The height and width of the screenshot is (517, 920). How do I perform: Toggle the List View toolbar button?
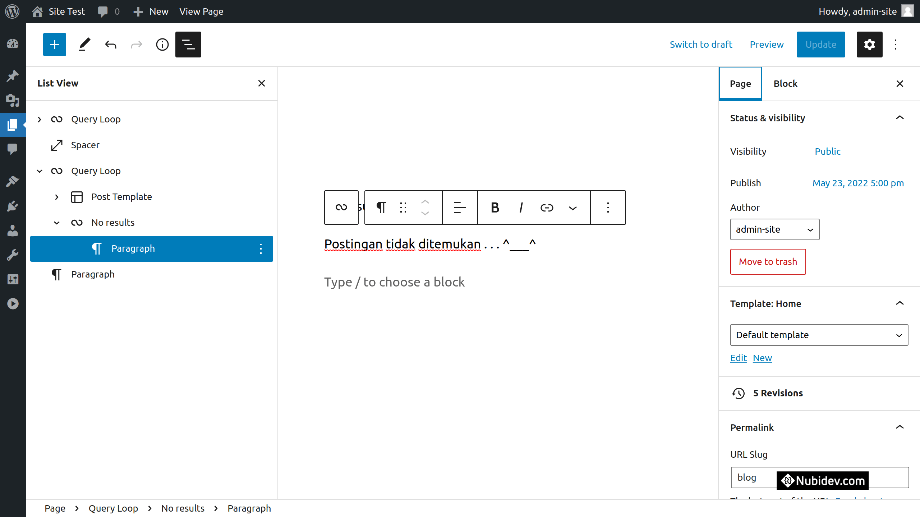[188, 45]
